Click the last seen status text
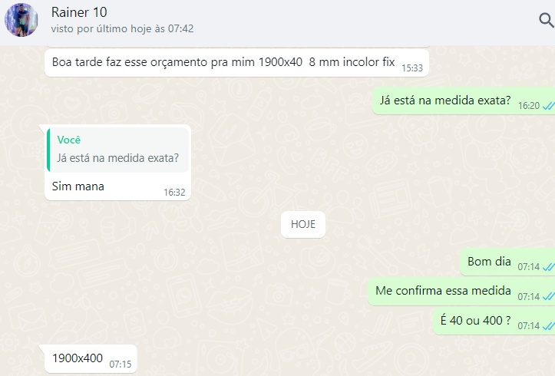This screenshot has height=376, width=555. coord(122,28)
